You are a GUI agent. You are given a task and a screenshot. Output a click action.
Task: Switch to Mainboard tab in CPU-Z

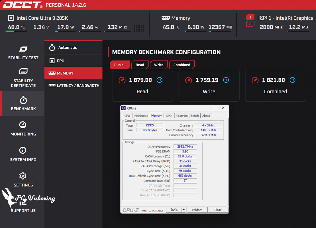coord(141,116)
